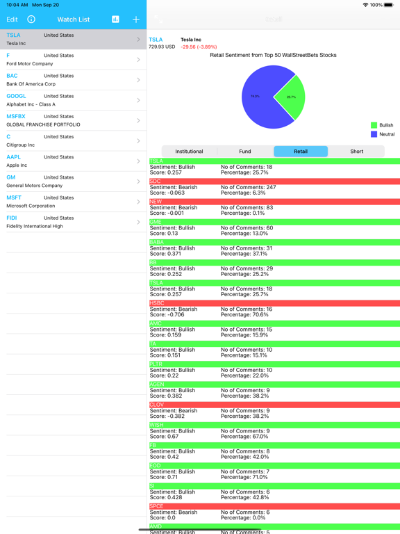Click 'Score: -0.382' text
400x534 pixels.
(167, 416)
